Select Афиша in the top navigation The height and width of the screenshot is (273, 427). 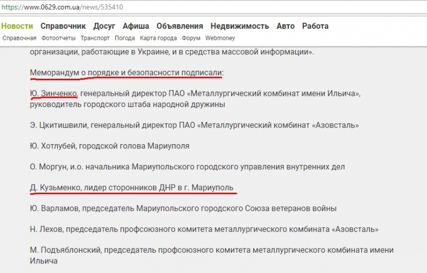[136, 26]
